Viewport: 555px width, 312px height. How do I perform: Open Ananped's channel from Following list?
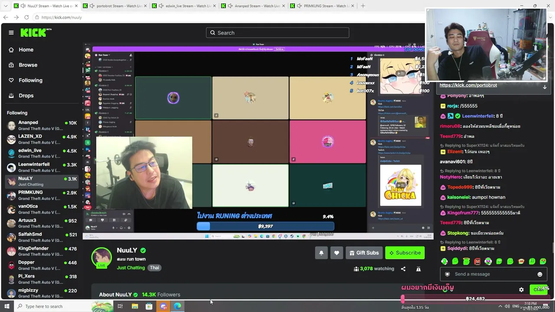pyautogui.click(x=42, y=126)
